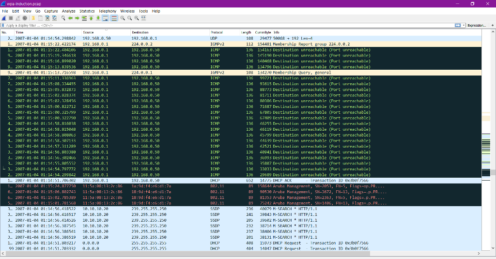
Task: Apply display filter arrow button
Action: [x=458, y=25]
